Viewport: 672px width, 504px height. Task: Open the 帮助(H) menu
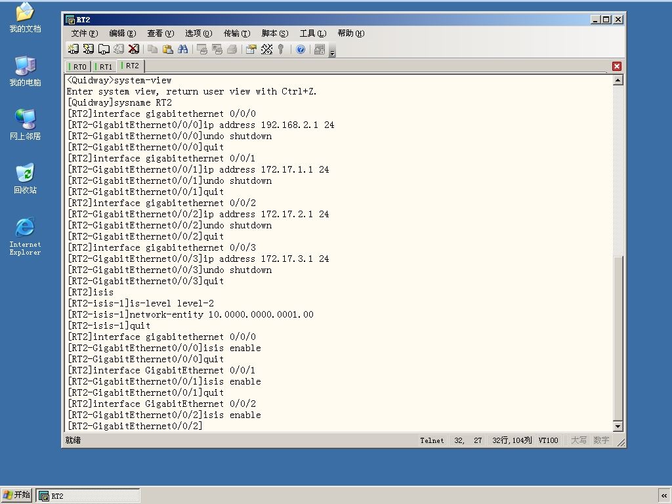[351, 33]
